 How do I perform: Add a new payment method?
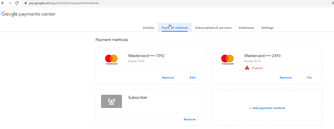[267, 108]
